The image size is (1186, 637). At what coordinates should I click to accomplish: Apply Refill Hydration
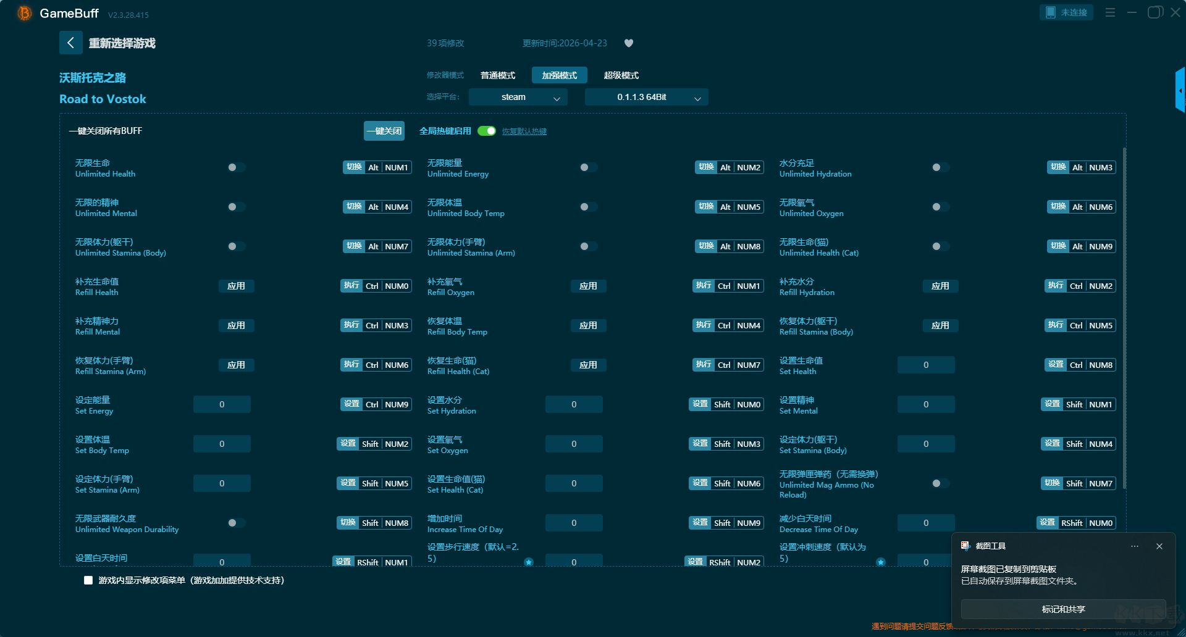(940, 286)
